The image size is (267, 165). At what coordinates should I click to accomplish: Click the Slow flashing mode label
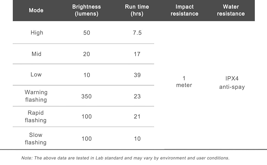coord(36,139)
